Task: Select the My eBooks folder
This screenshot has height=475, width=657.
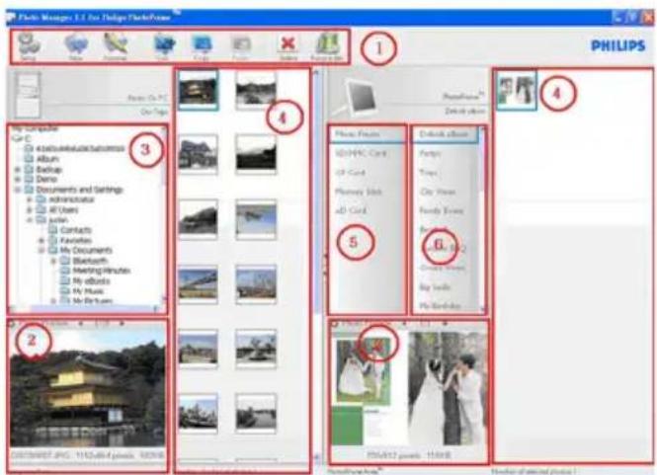Action: click(x=86, y=280)
